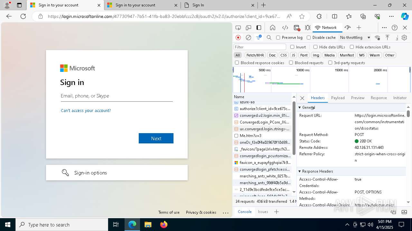Import a HAR file with up arrow
The image size is (412, 231).
point(388,38)
